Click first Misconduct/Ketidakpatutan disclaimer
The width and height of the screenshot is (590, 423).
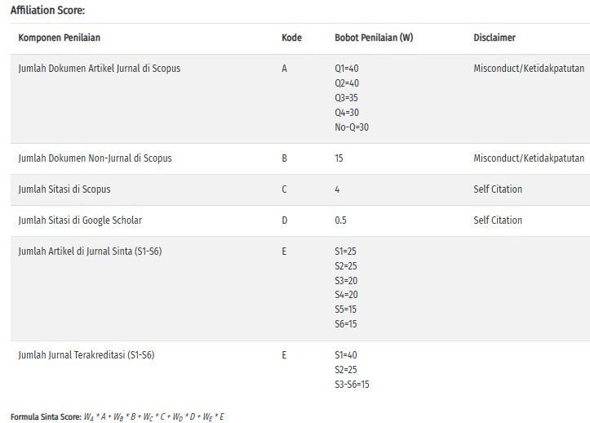(x=529, y=69)
